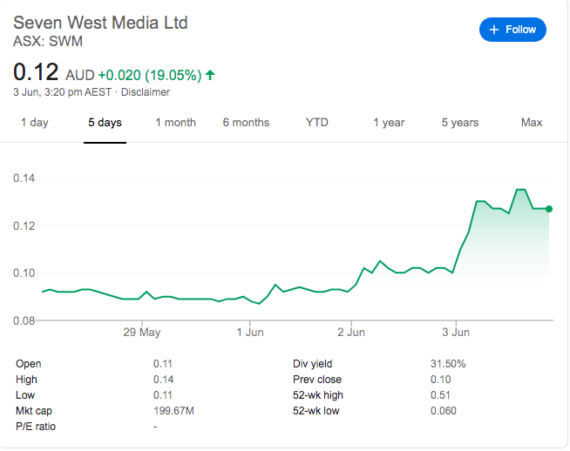Show the 5 years chart range

point(460,123)
